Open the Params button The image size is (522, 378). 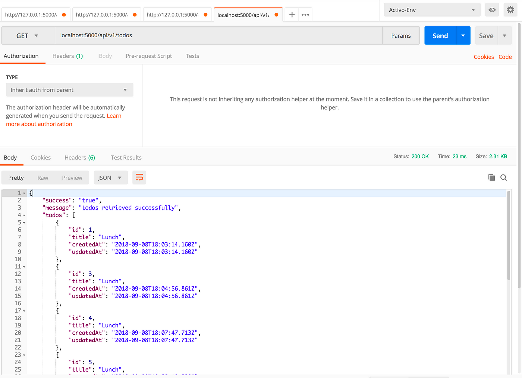point(401,35)
